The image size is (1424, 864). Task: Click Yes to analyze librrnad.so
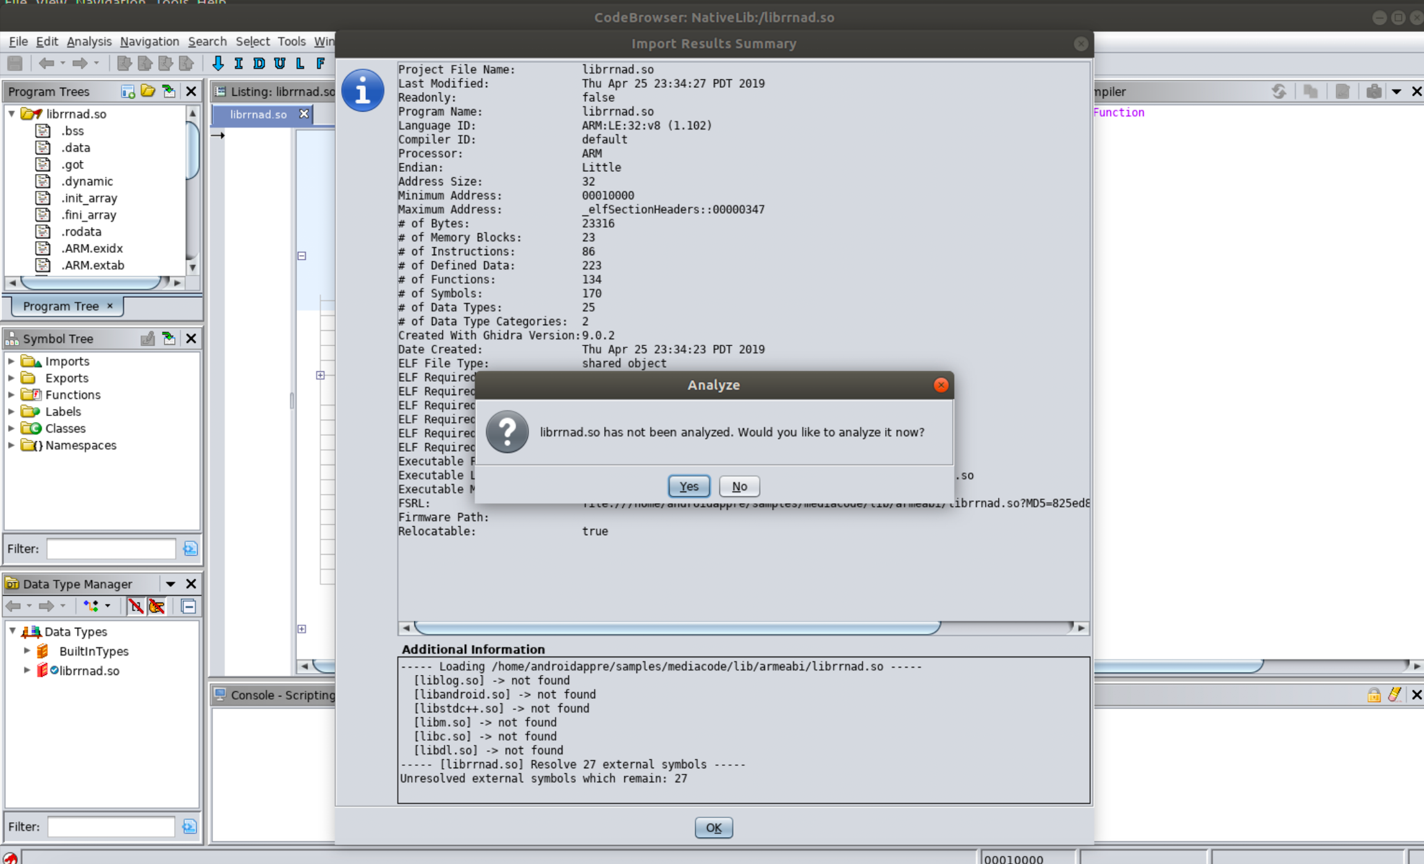tap(689, 486)
